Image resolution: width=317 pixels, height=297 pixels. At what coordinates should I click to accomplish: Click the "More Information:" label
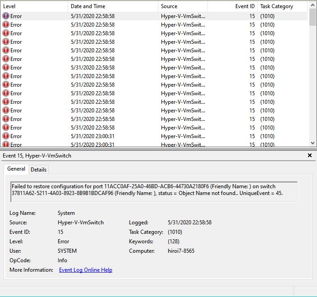31,270
